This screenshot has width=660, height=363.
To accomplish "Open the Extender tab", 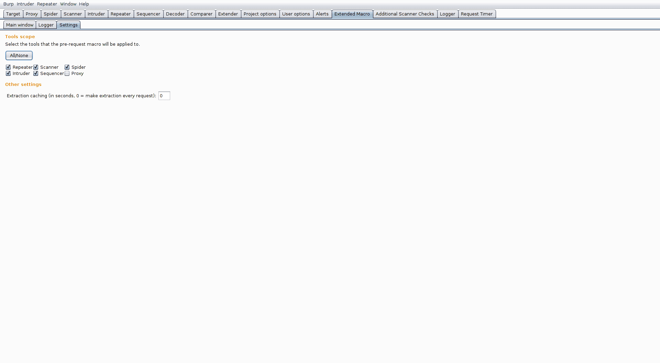I will 228,14.
